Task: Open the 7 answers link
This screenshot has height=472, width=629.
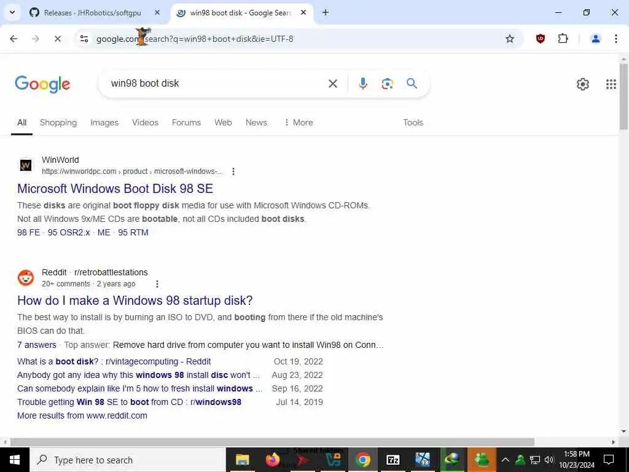Action: [x=37, y=345]
